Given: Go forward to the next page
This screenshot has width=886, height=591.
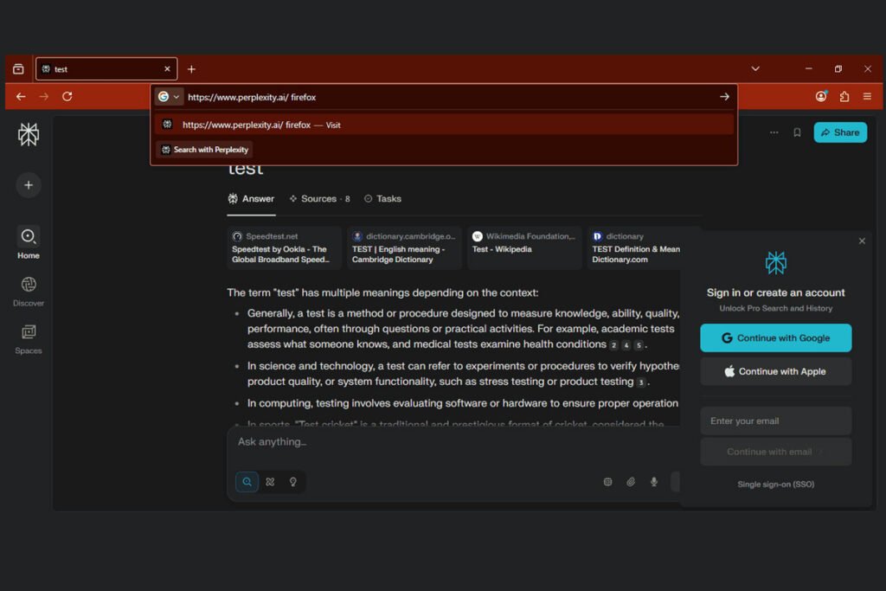Looking at the screenshot, I should pos(44,97).
